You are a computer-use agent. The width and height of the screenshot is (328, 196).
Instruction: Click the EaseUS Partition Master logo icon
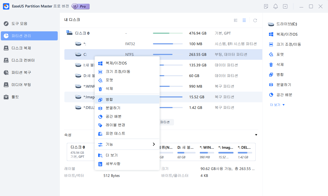[6, 6]
